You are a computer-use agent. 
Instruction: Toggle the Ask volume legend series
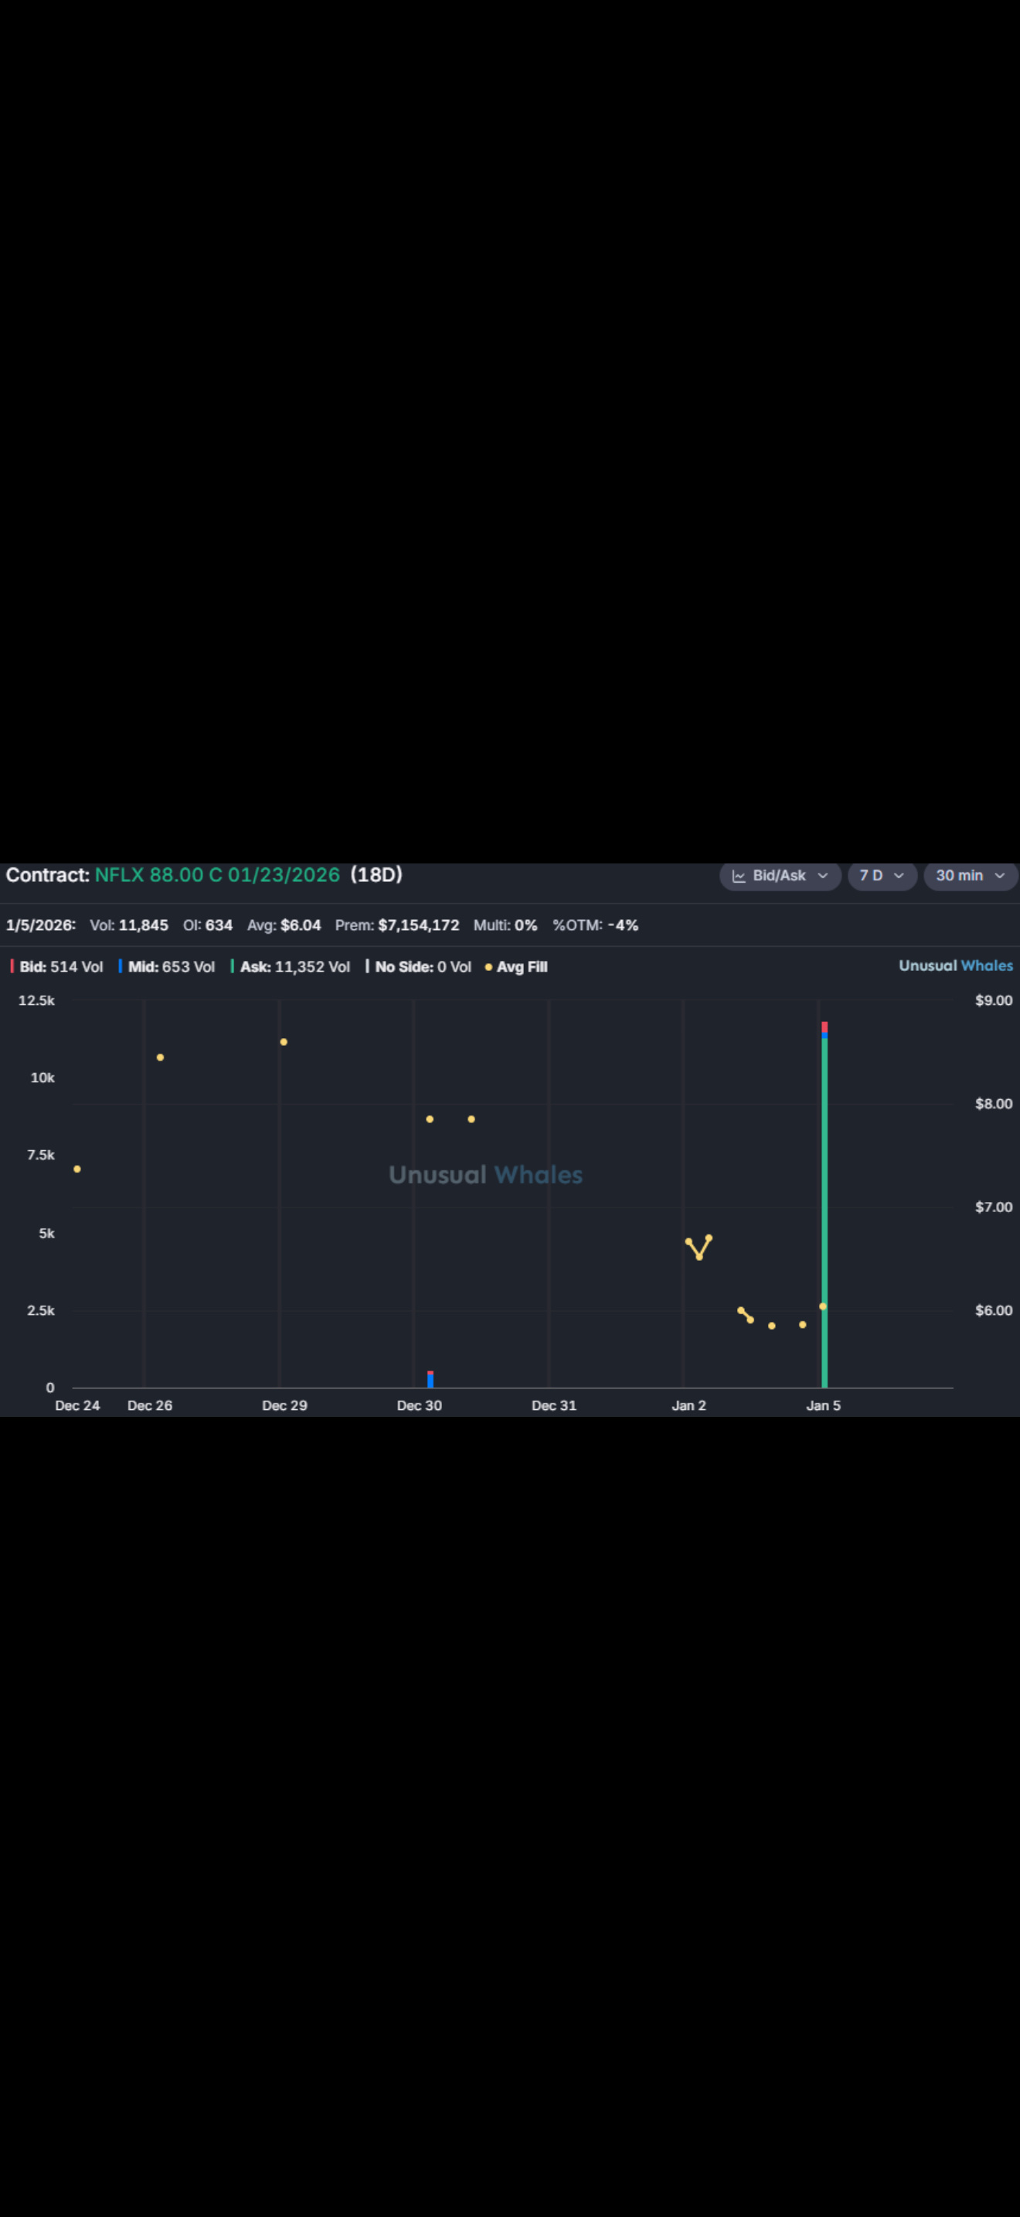pos(291,966)
